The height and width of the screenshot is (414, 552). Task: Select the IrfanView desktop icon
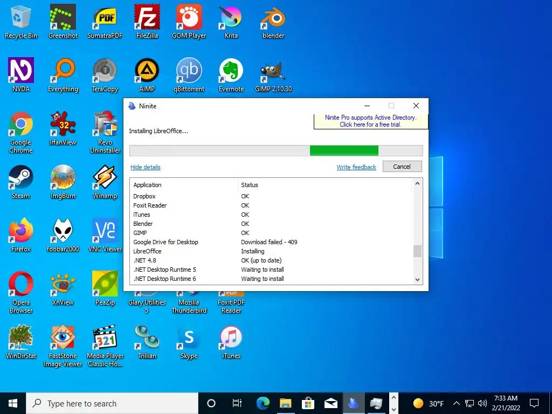[63, 128]
